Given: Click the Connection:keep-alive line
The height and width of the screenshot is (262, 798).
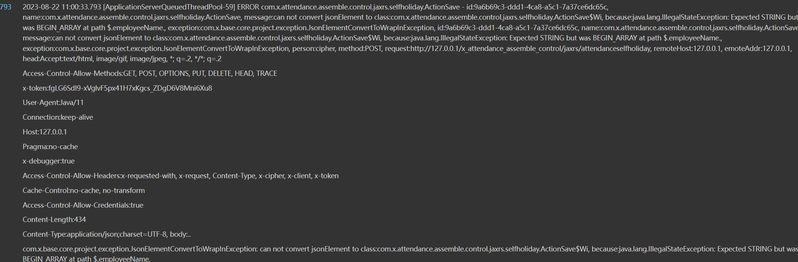Looking at the screenshot, I should point(58,117).
